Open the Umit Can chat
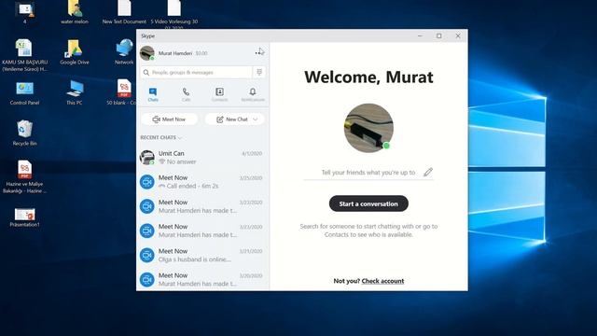The height and width of the screenshot is (336, 597). coord(202,158)
